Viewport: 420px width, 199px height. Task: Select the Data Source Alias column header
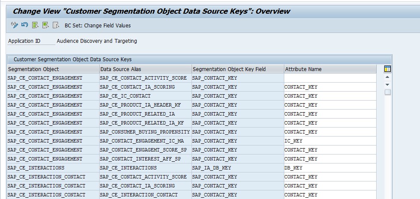(x=146, y=69)
